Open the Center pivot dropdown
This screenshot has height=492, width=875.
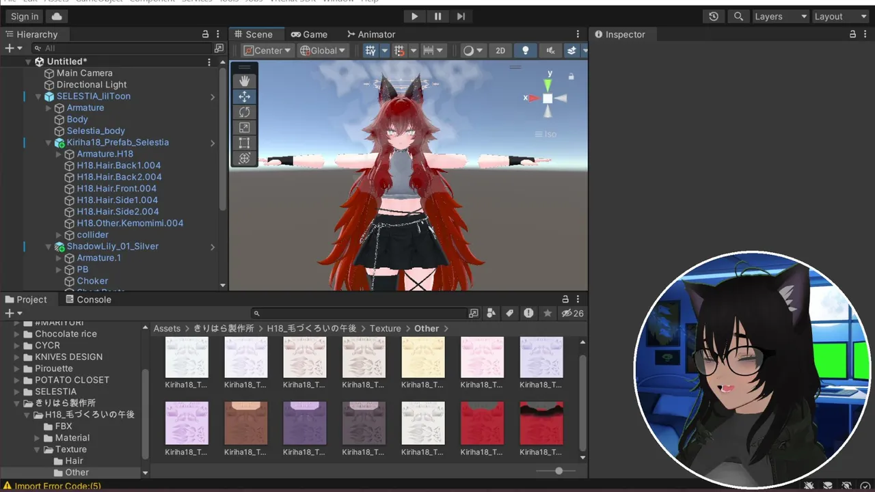(267, 51)
